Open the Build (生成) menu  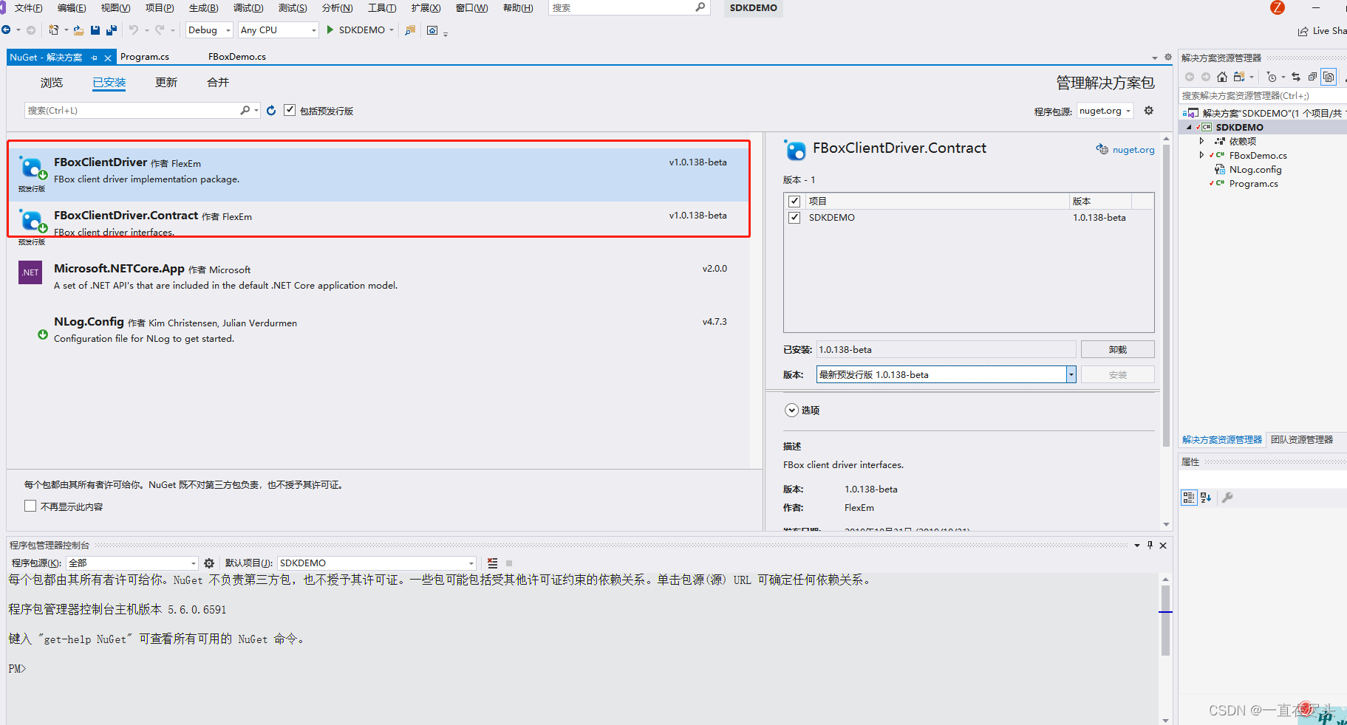click(x=203, y=8)
